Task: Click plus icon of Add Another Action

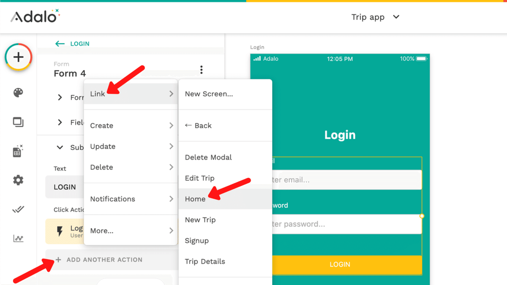Action: click(58, 260)
